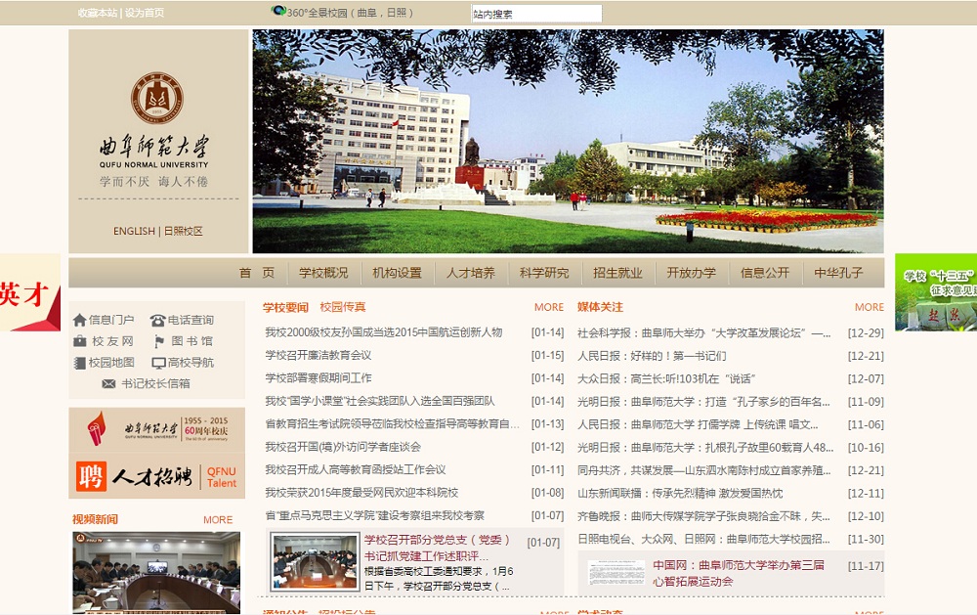
Task: Click 设为首页 link at top
Action: (145, 13)
